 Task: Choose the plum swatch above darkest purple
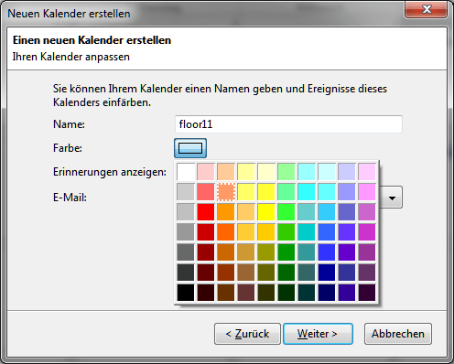coord(367,273)
